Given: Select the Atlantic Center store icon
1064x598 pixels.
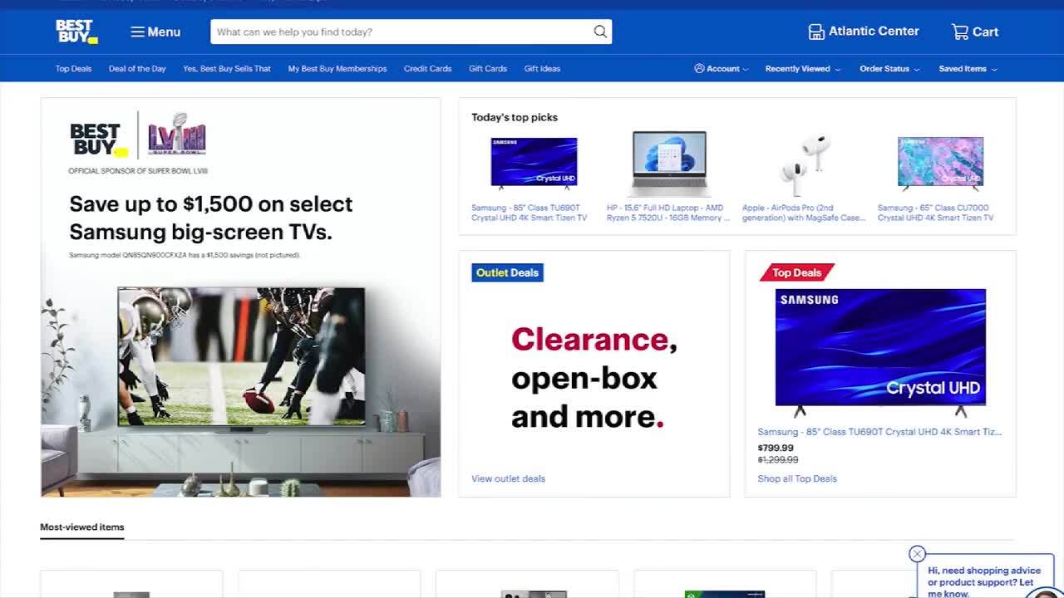Looking at the screenshot, I should click(x=816, y=32).
